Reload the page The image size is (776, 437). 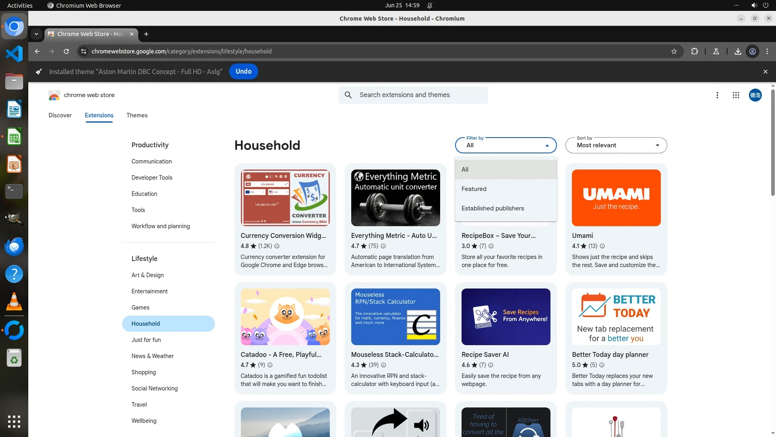pyautogui.click(x=66, y=51)
